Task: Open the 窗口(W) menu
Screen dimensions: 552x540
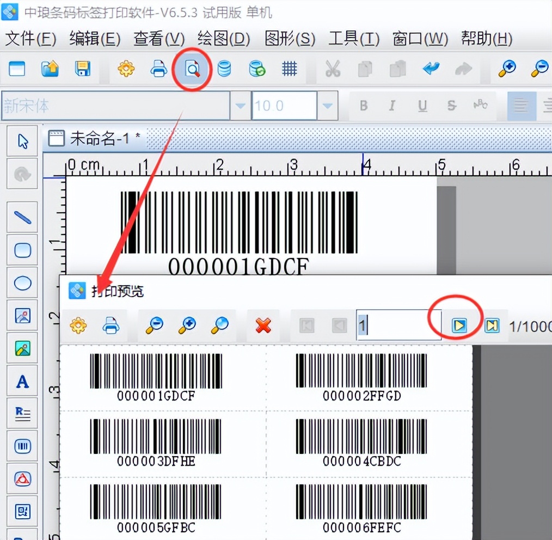Action: click(x=420, y=38)
